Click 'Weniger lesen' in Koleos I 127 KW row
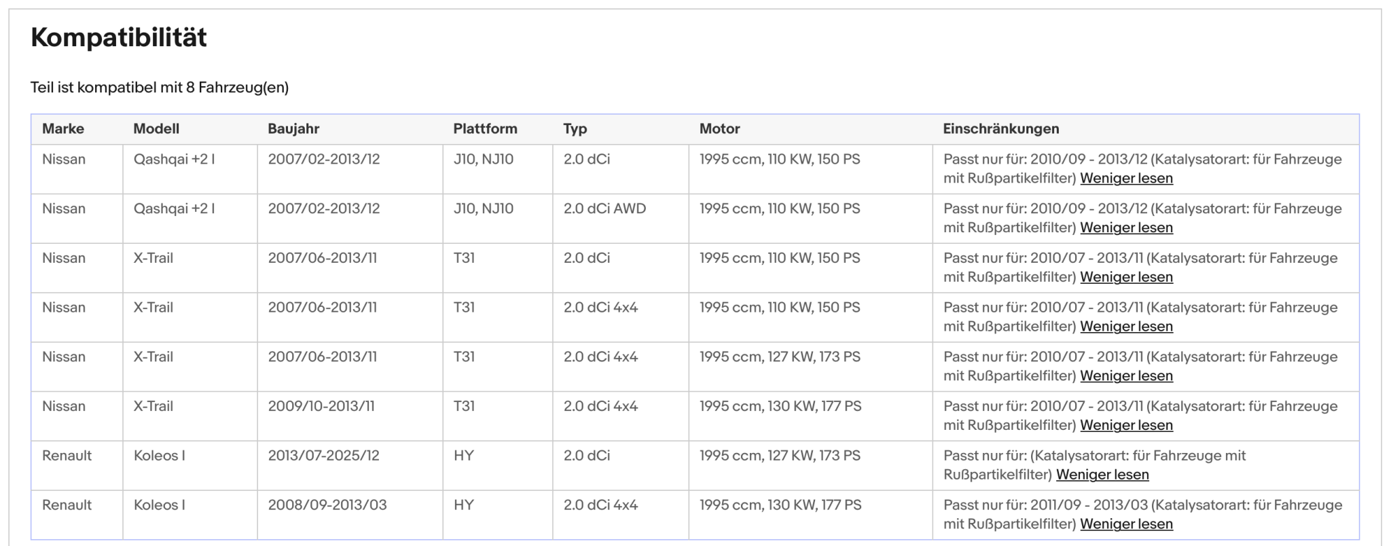Screen dimensions: 1391x546 click(x=1102, y=475)
